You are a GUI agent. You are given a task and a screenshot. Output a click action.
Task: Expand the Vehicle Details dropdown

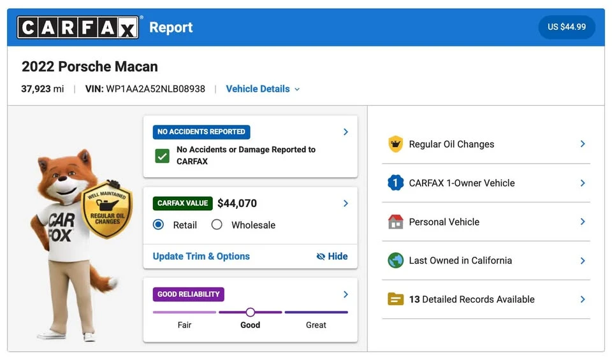point(263,89)
